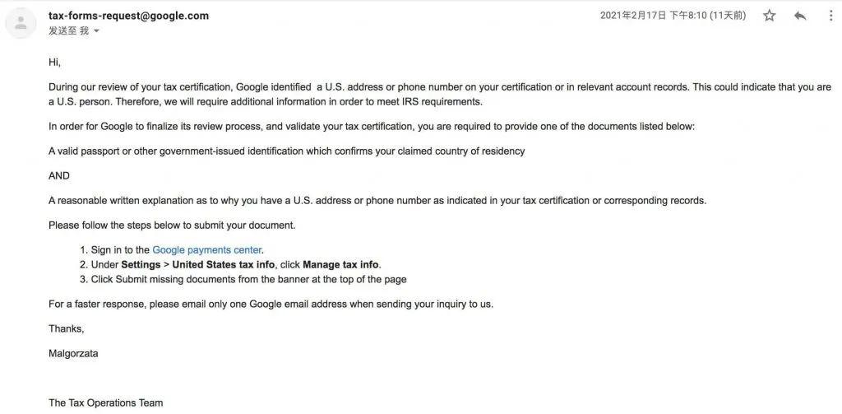The image size is (842, 414).
Task: Click the Malgorzata signature name
Action: 73,354
